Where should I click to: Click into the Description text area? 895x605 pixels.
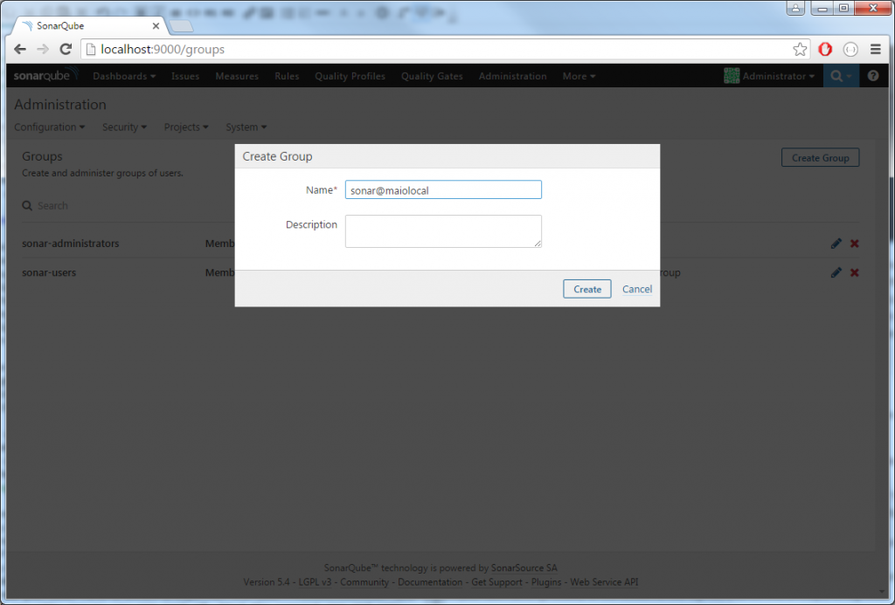(x=443, y=231)
